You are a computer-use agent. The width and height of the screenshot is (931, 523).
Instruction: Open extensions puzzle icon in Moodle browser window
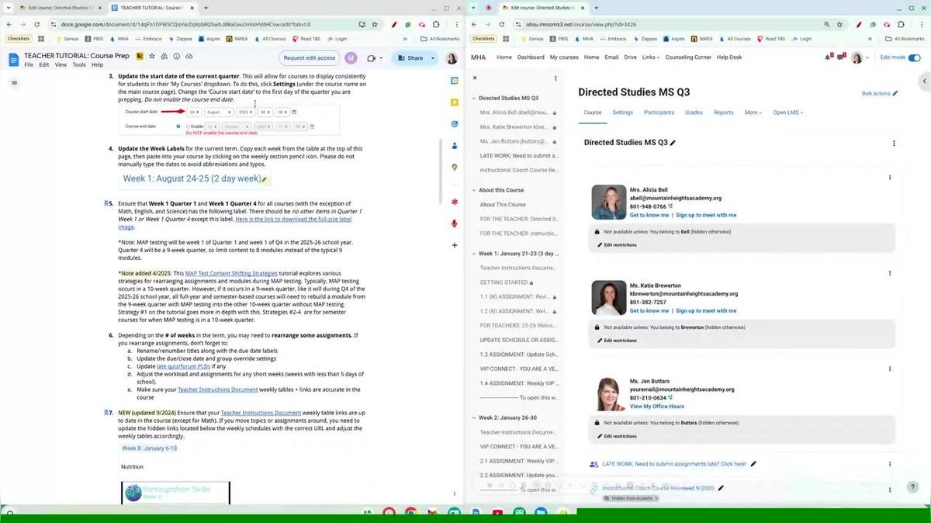point(902,24)
